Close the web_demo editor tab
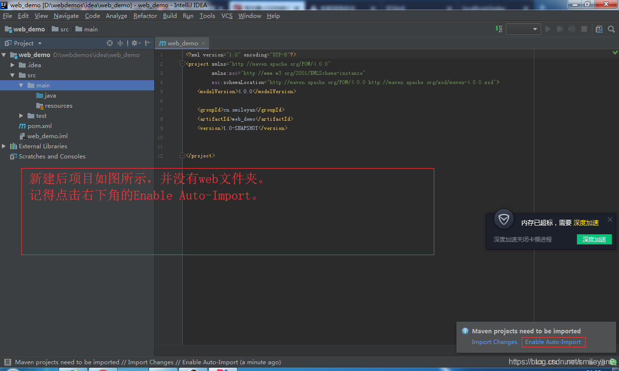 point(203,43)
